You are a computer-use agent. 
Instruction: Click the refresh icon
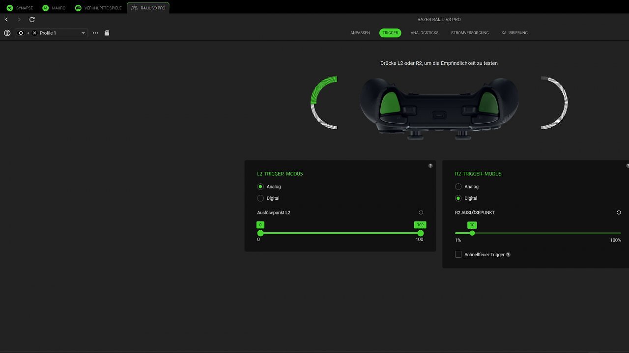click(x=32, y=20)
